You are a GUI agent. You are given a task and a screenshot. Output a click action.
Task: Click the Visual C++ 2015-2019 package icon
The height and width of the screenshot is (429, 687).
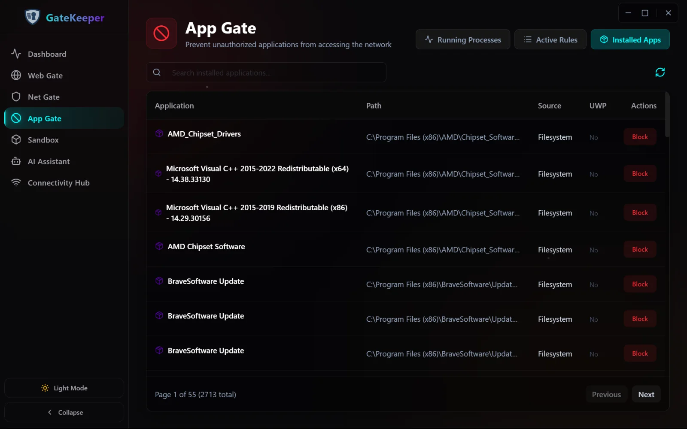pos(158,213)
